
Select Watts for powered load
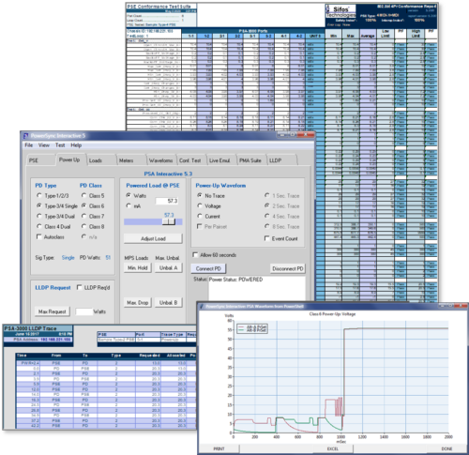pyautogui.click(x=129, y=195)
